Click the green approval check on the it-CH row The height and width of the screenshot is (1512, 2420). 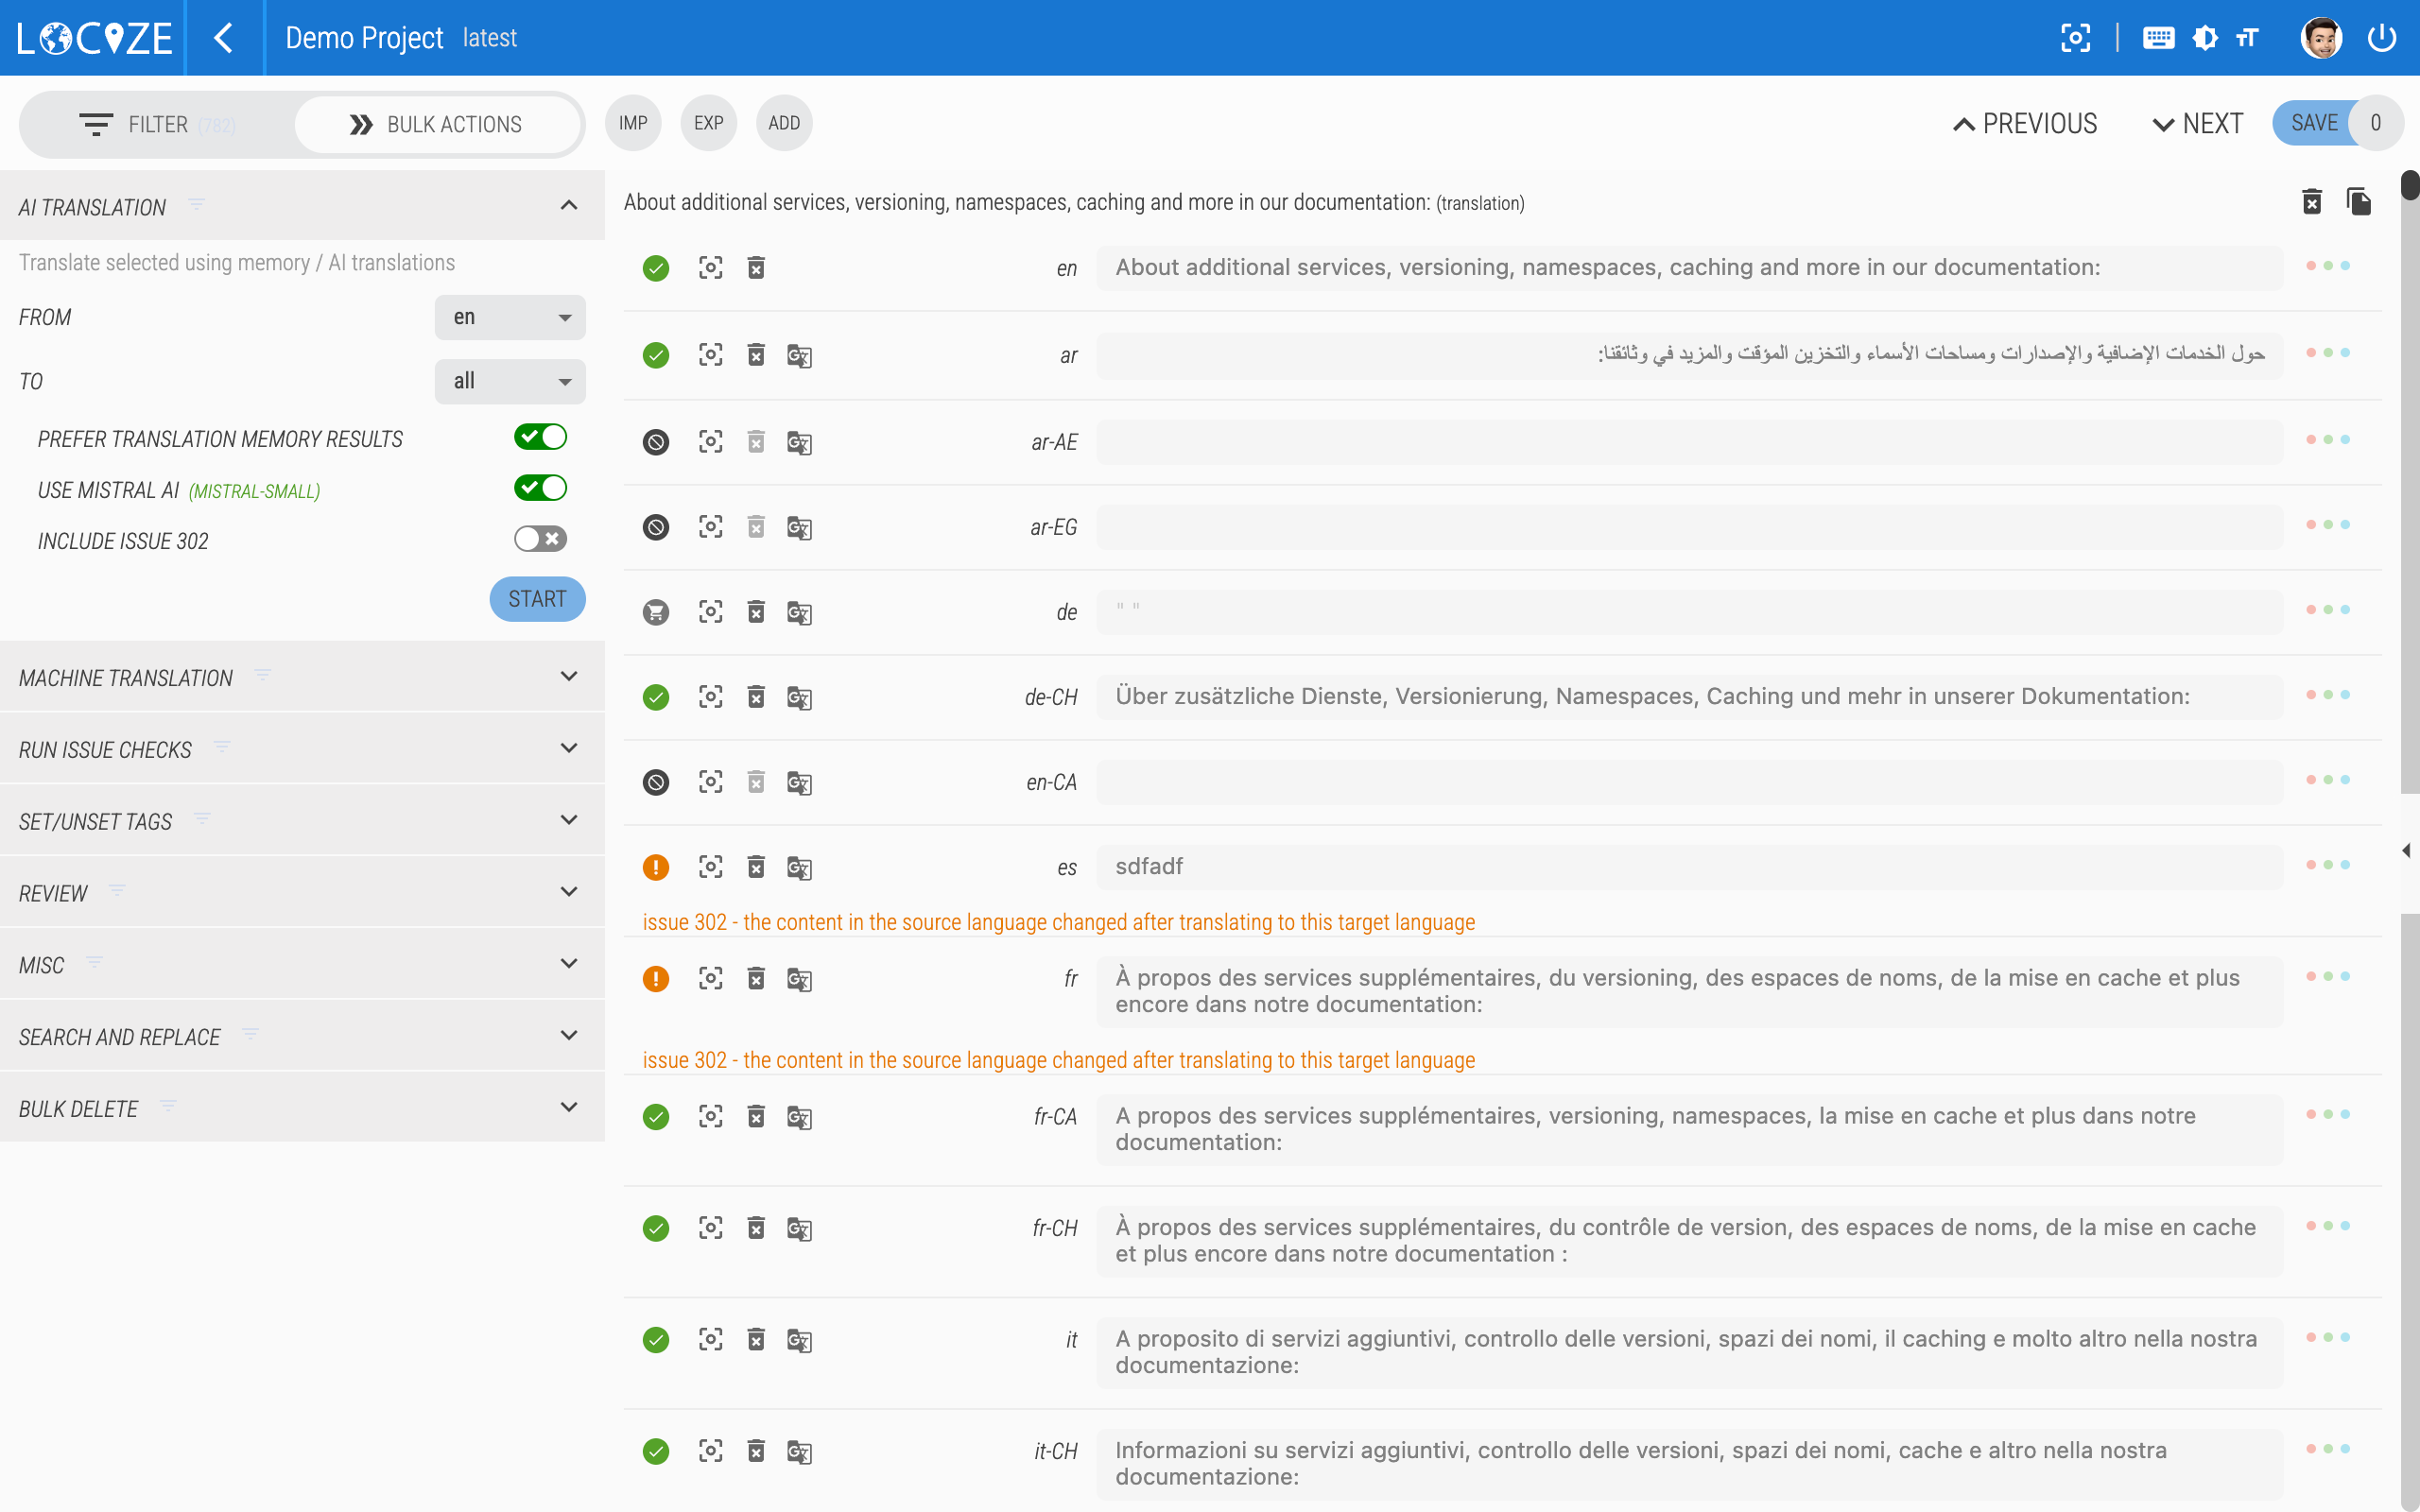(x=656, y=1451)
